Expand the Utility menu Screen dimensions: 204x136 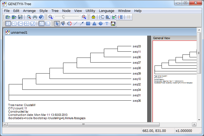point(90,11)
